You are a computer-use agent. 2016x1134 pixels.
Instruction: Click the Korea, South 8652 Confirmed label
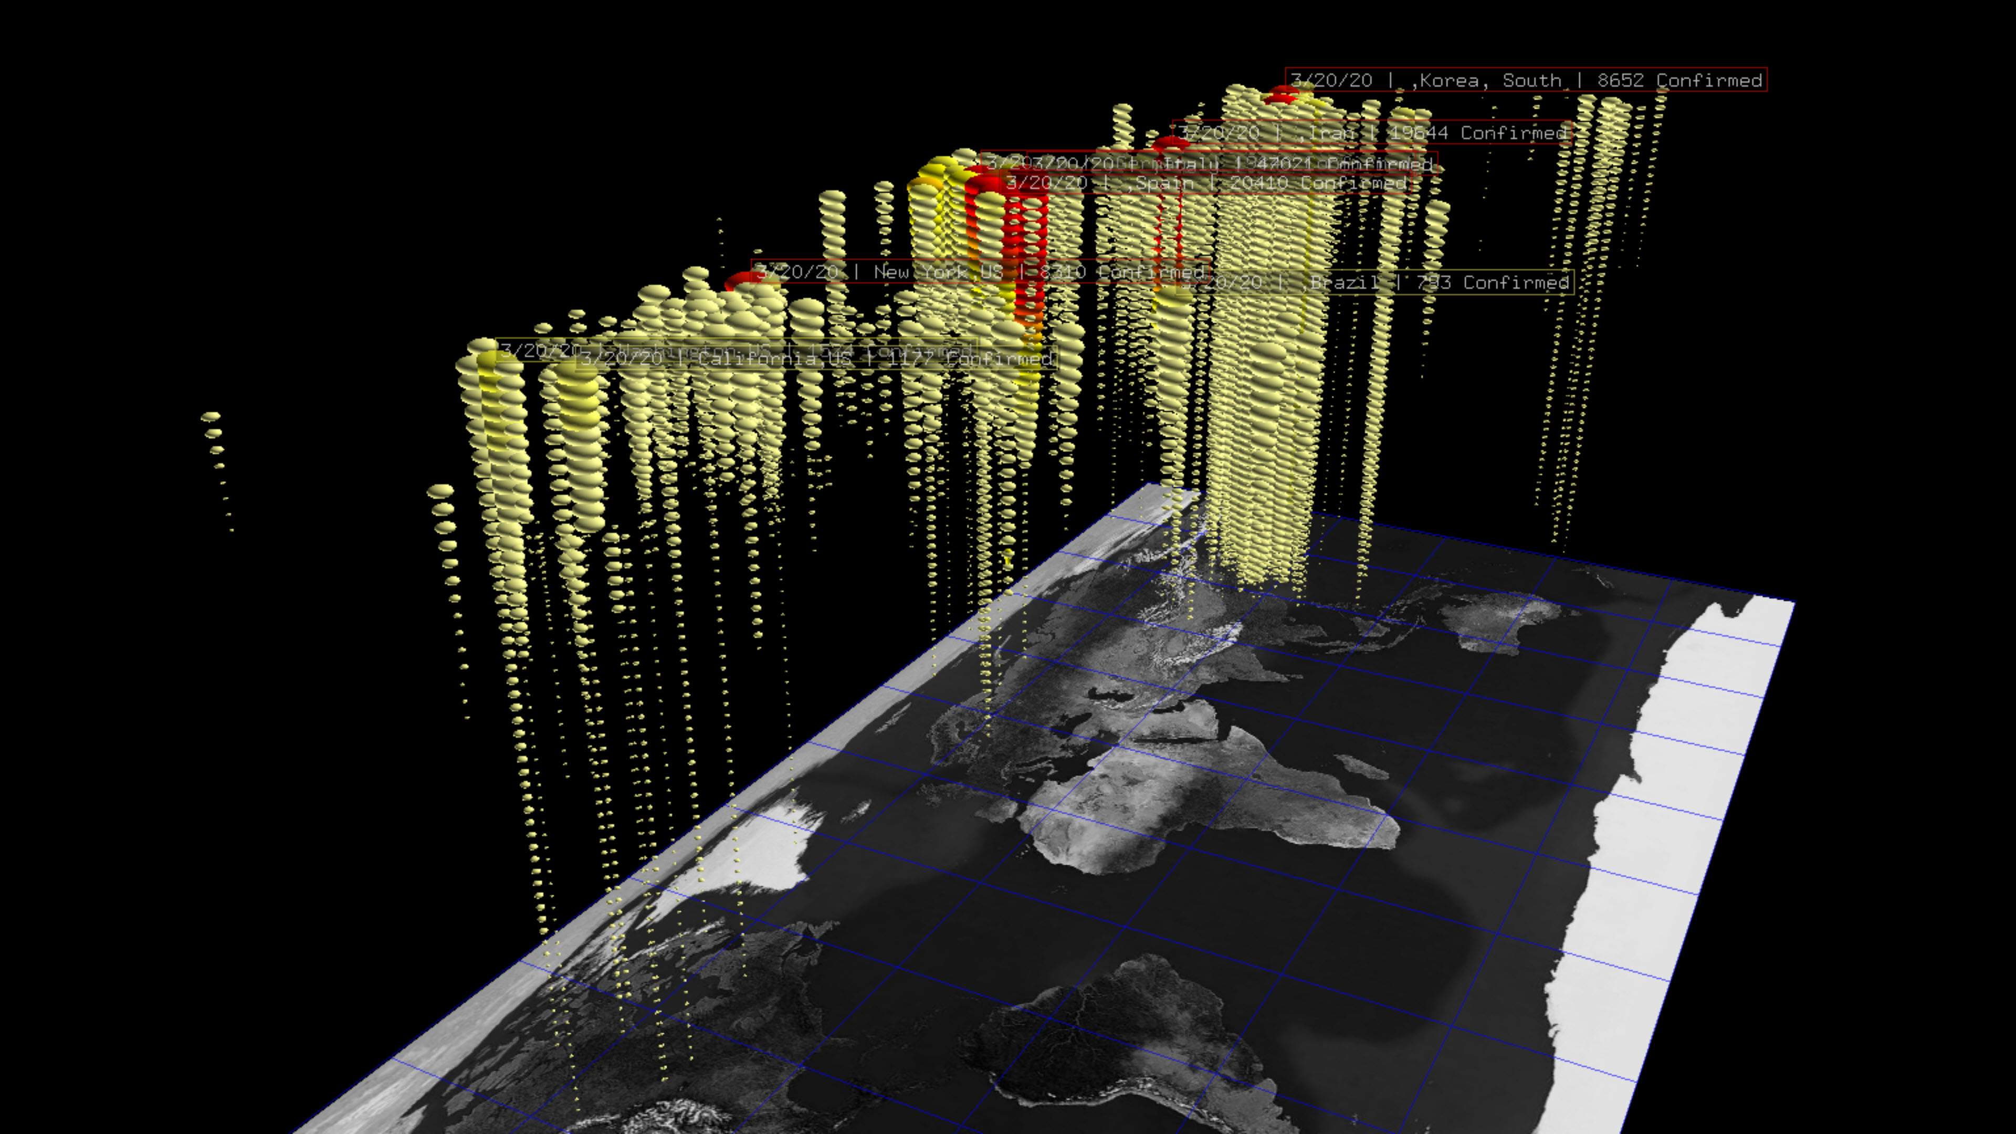1526,81
